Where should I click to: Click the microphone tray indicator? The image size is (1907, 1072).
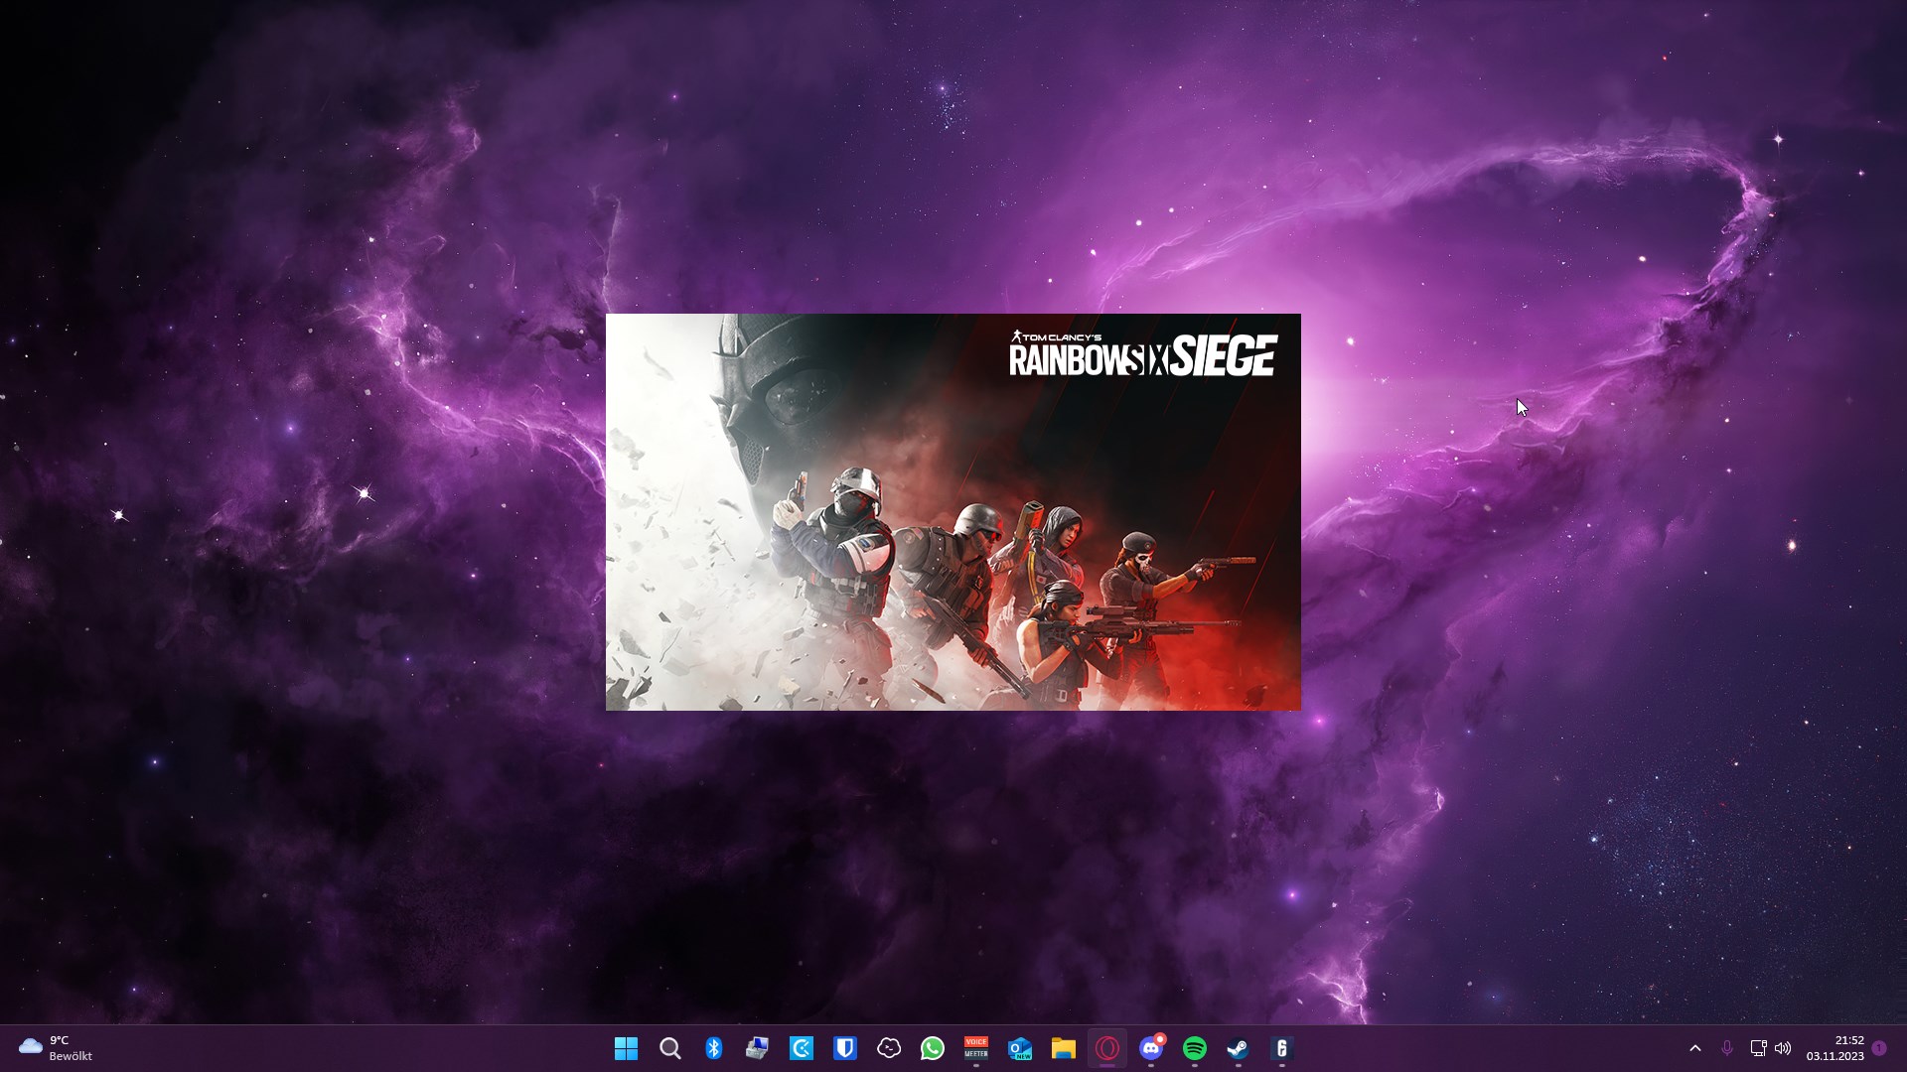tap(1727, 1048)
